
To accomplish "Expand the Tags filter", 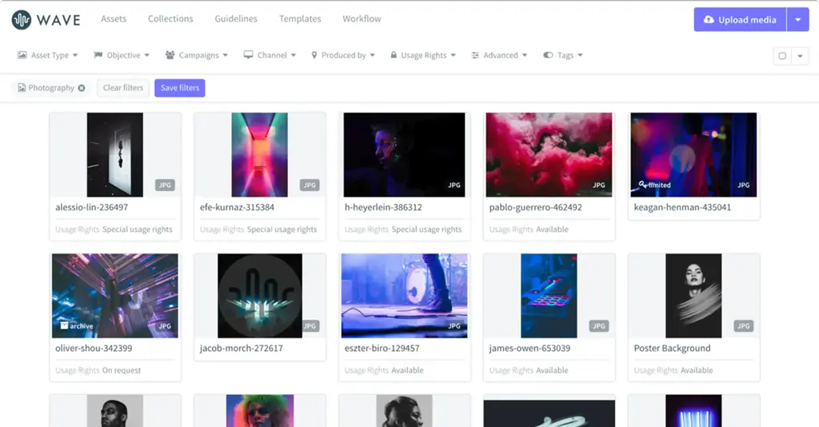I will click(x=563, y=55).
